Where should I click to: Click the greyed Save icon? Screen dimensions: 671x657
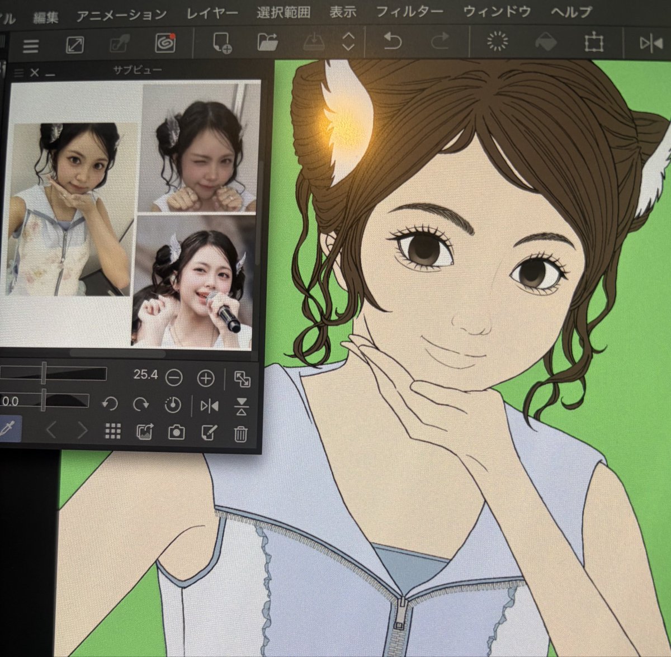coord(314,41)
